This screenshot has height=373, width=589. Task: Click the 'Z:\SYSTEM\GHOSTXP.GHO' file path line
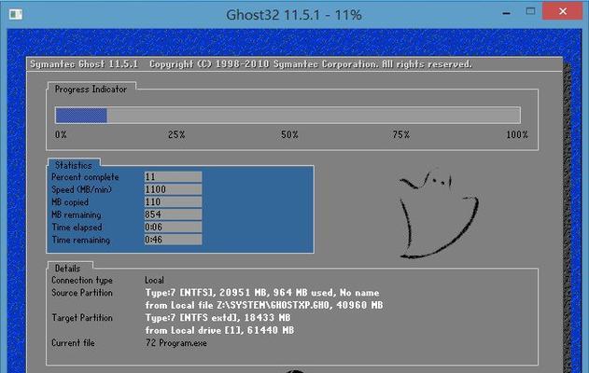(x=264, y=305)
